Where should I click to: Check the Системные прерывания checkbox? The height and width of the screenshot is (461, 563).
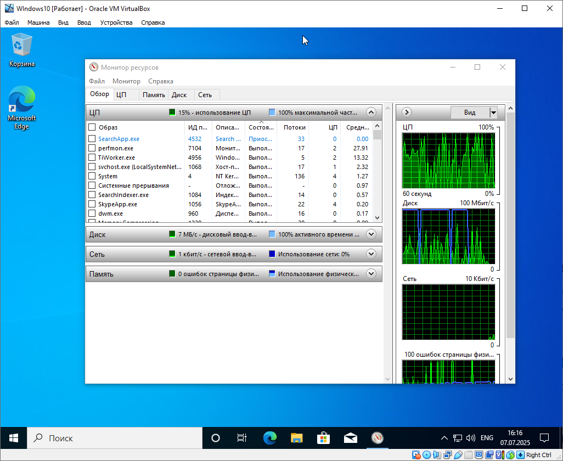tap(92, 185)
